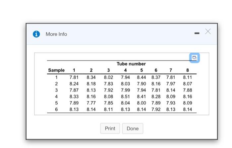The height and width of the screenshot is (148, 232).
Task: Select value 8.44 in sample 1 row
Action: tap(142, 77)
